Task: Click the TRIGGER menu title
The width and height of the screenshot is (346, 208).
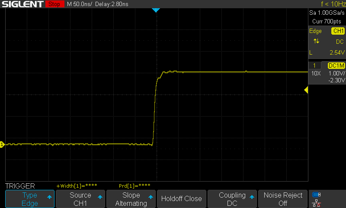Action: [x=20, y=186]
